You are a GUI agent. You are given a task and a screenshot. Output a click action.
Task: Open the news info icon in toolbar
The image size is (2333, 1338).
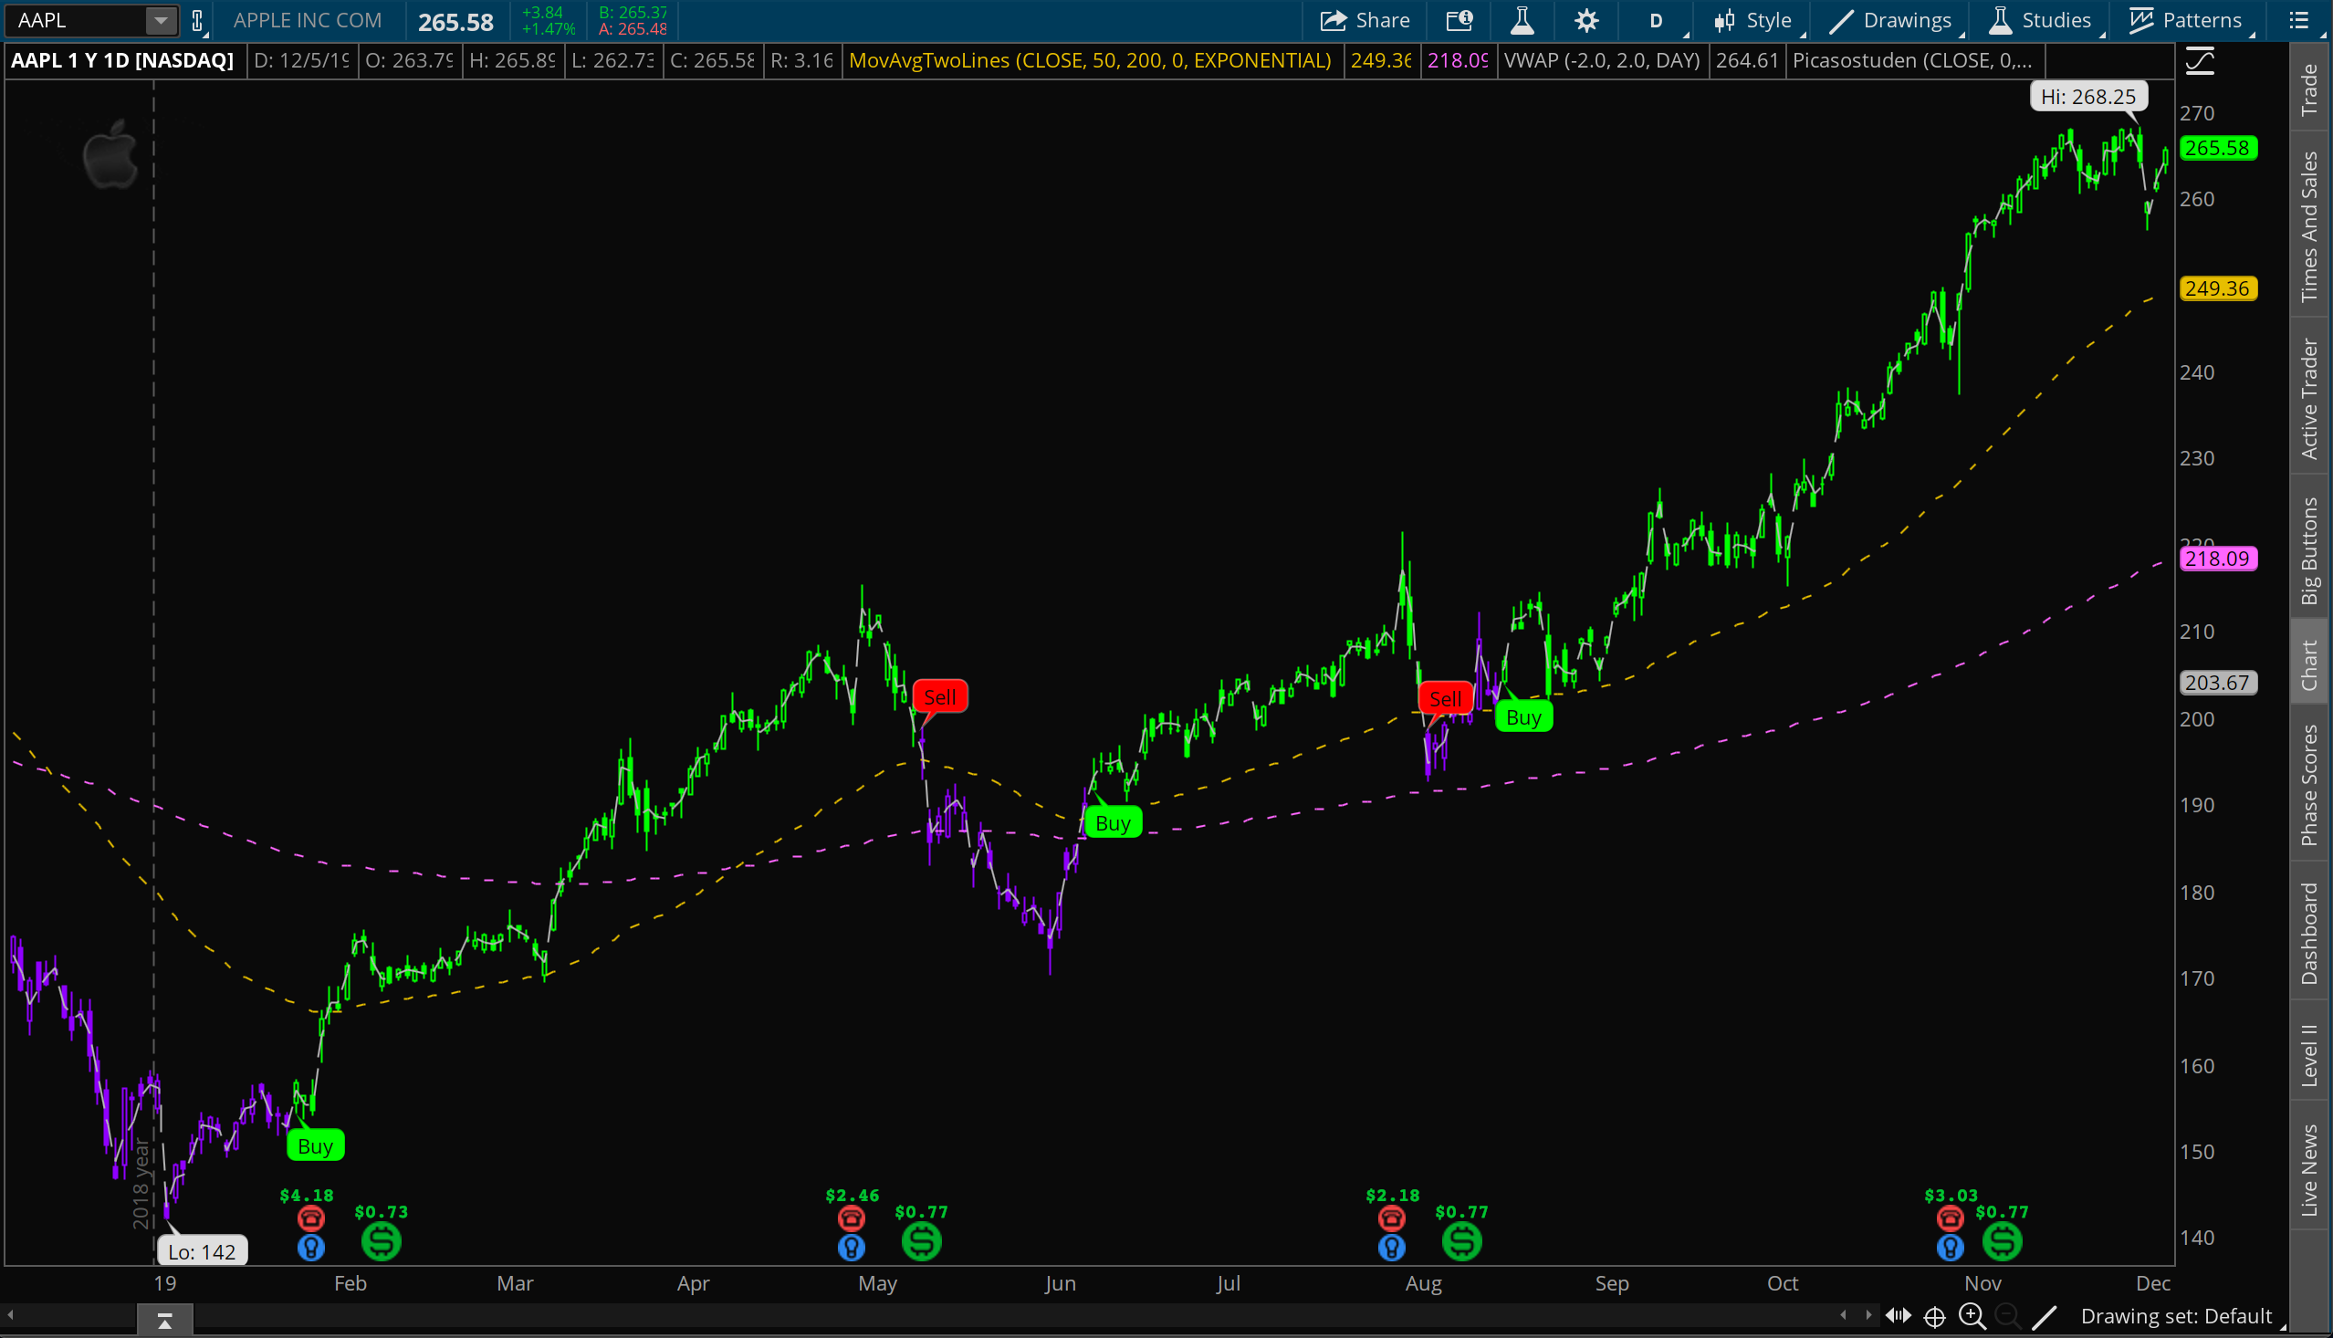tap(1459, 20)
